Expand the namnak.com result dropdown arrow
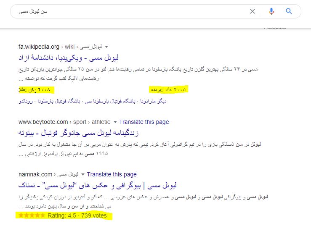The width and height of the screenshot is (311, 231). 83,174
